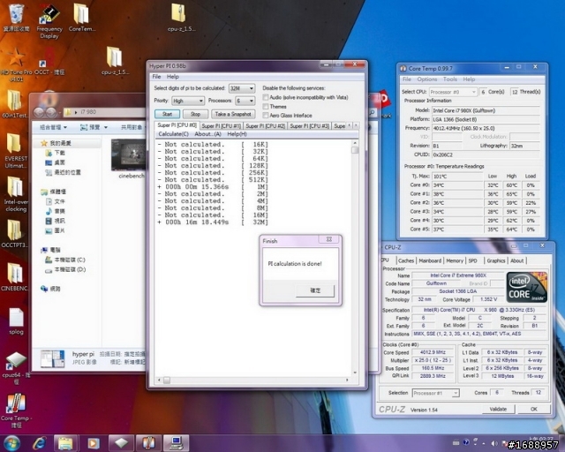Open CPU-Z Selection Processor #1 dropdown
The width and height of the screenshot is (565, 452).
pos(435,393)
